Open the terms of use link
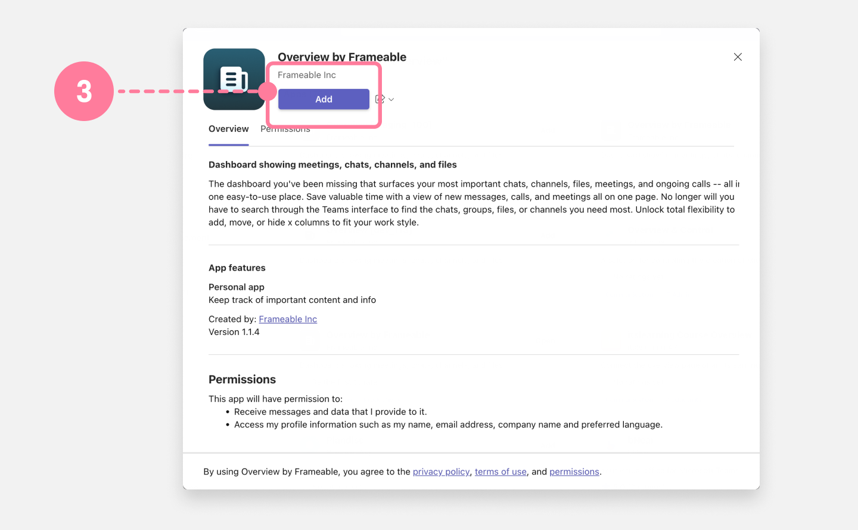This screenshot has height=530, width=858. click(500, 472)
